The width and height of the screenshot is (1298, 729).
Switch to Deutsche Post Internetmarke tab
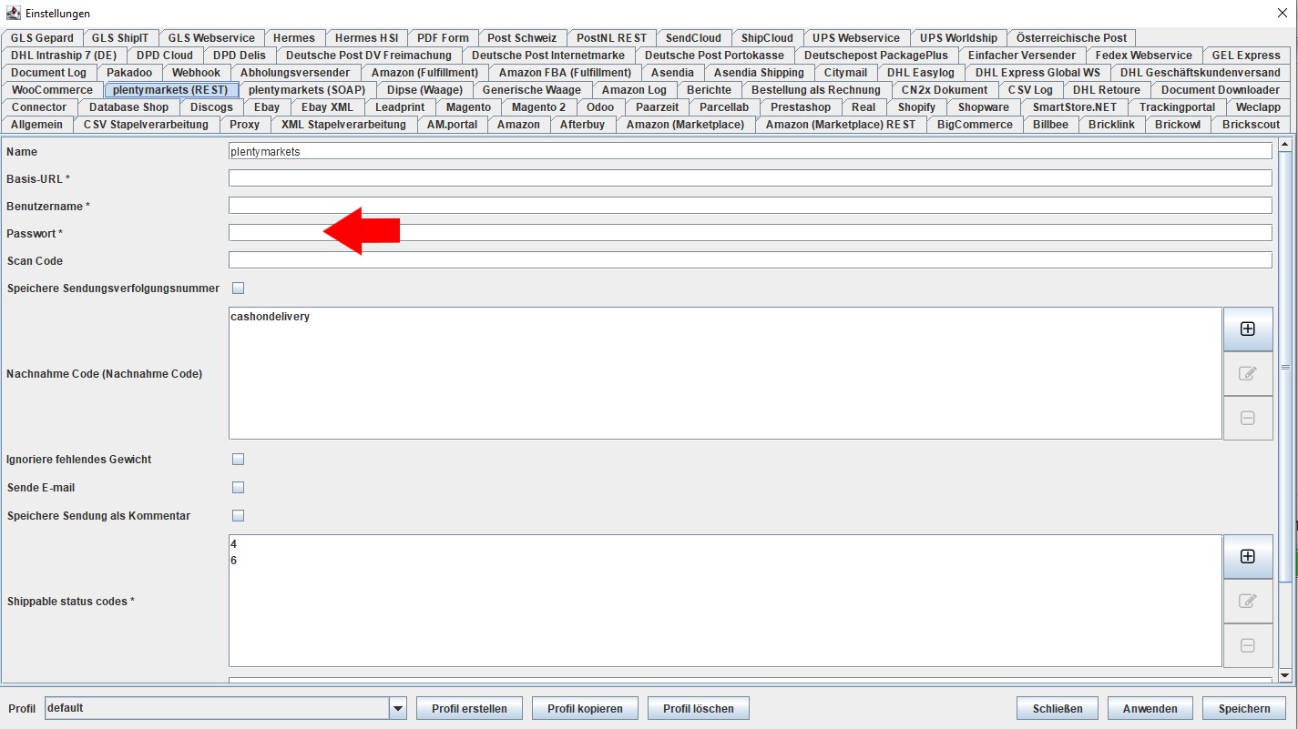point(548,56)
